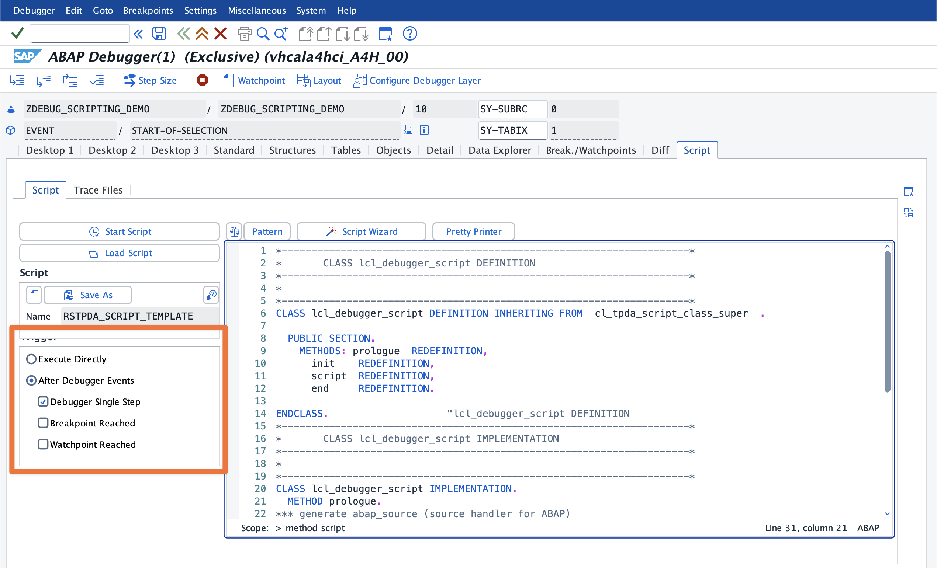Check the Breakpoint Reached checkbox
Screen dimensions: 937x568
click(x=43, y=423)
